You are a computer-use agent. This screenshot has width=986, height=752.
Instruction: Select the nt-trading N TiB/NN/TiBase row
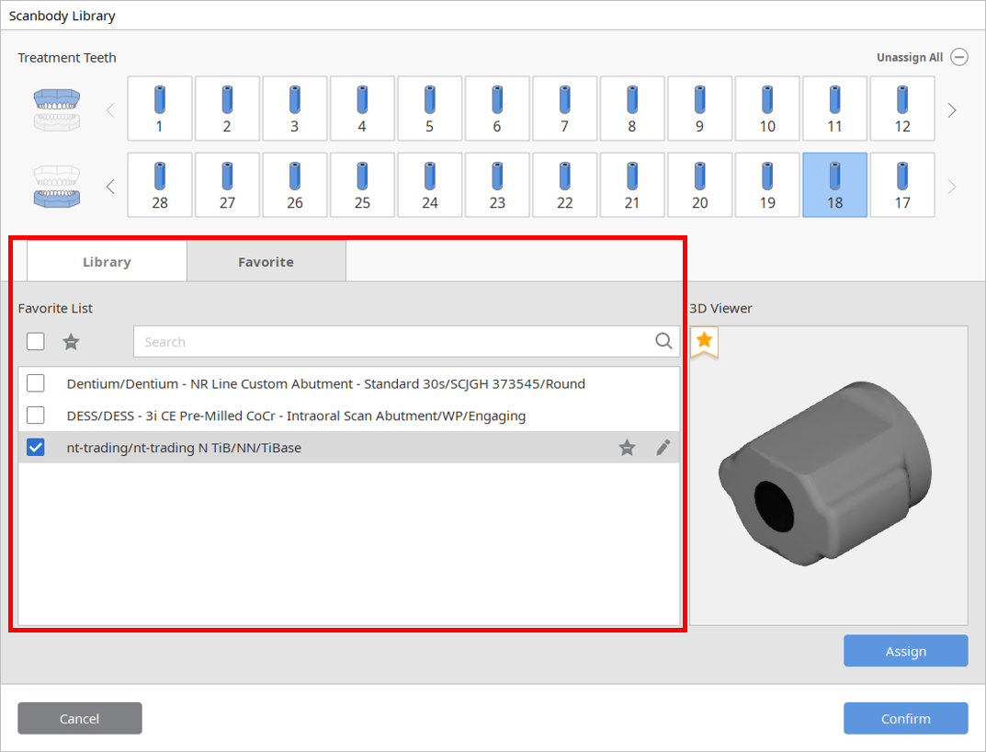(x=349, y=448)
